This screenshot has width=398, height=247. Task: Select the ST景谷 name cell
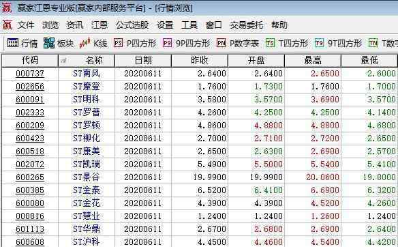pos(87,177)
